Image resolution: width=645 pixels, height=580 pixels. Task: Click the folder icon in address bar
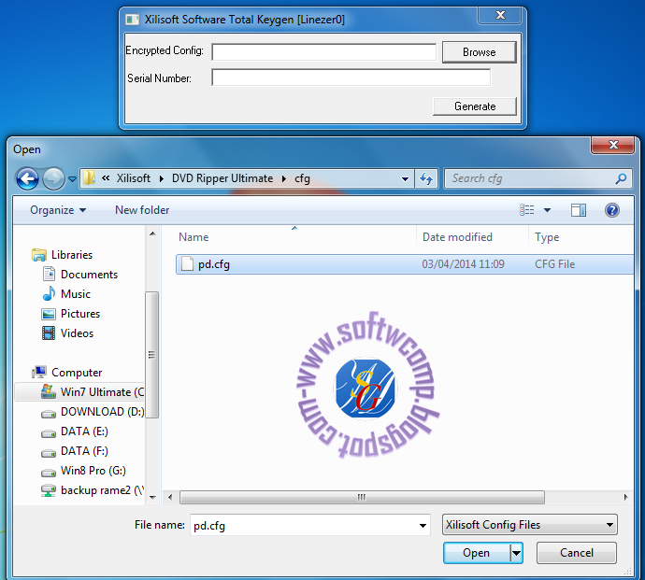(89, 178)
